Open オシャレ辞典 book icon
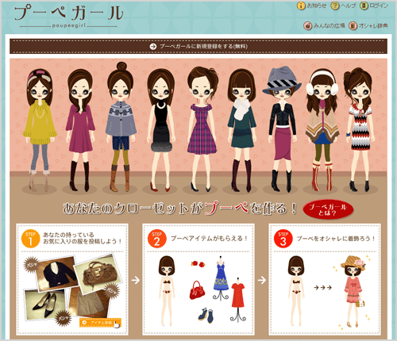 (353, 26)
